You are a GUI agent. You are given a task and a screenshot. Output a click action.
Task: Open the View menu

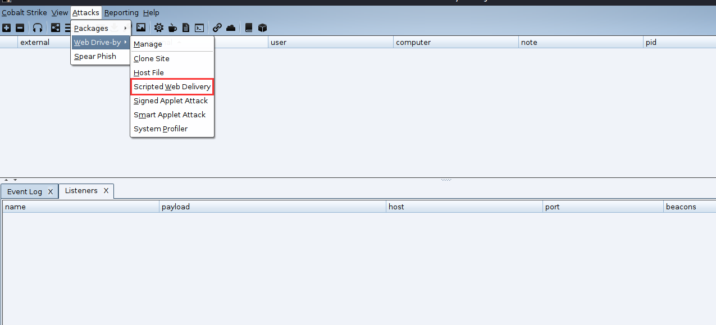tap(60, 12)
